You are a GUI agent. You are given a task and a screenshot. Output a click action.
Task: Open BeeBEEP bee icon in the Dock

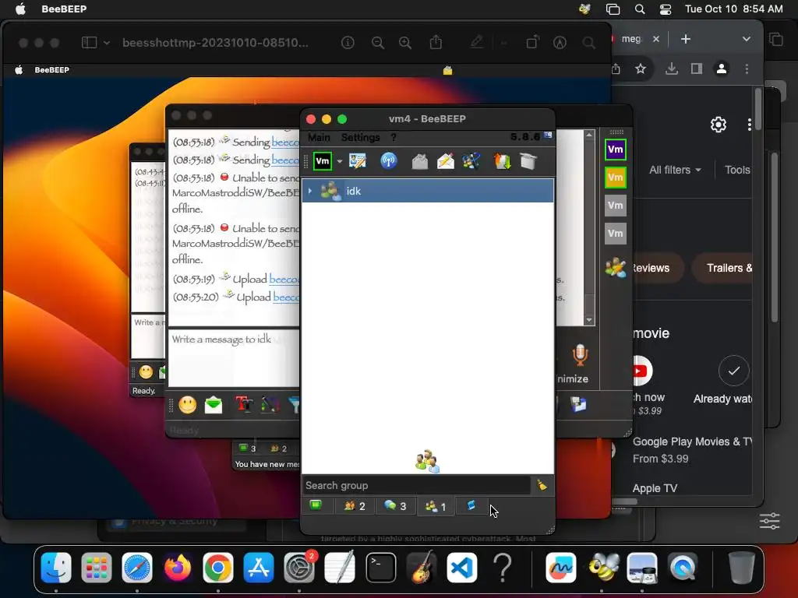tap(602, 567)
